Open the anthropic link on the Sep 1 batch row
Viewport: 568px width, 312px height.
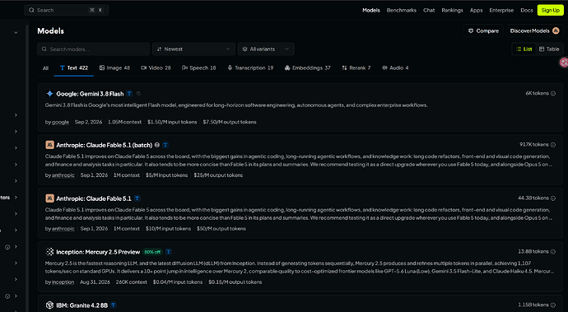pyautogui.click(x=63, y=175)
